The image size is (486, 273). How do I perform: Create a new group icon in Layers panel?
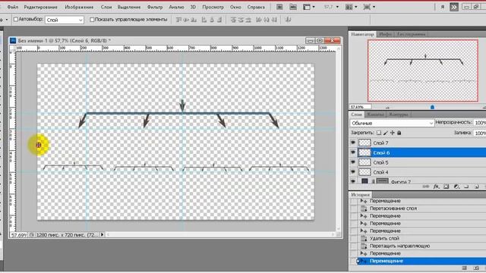pyautogui.click(x=466, y=187)
